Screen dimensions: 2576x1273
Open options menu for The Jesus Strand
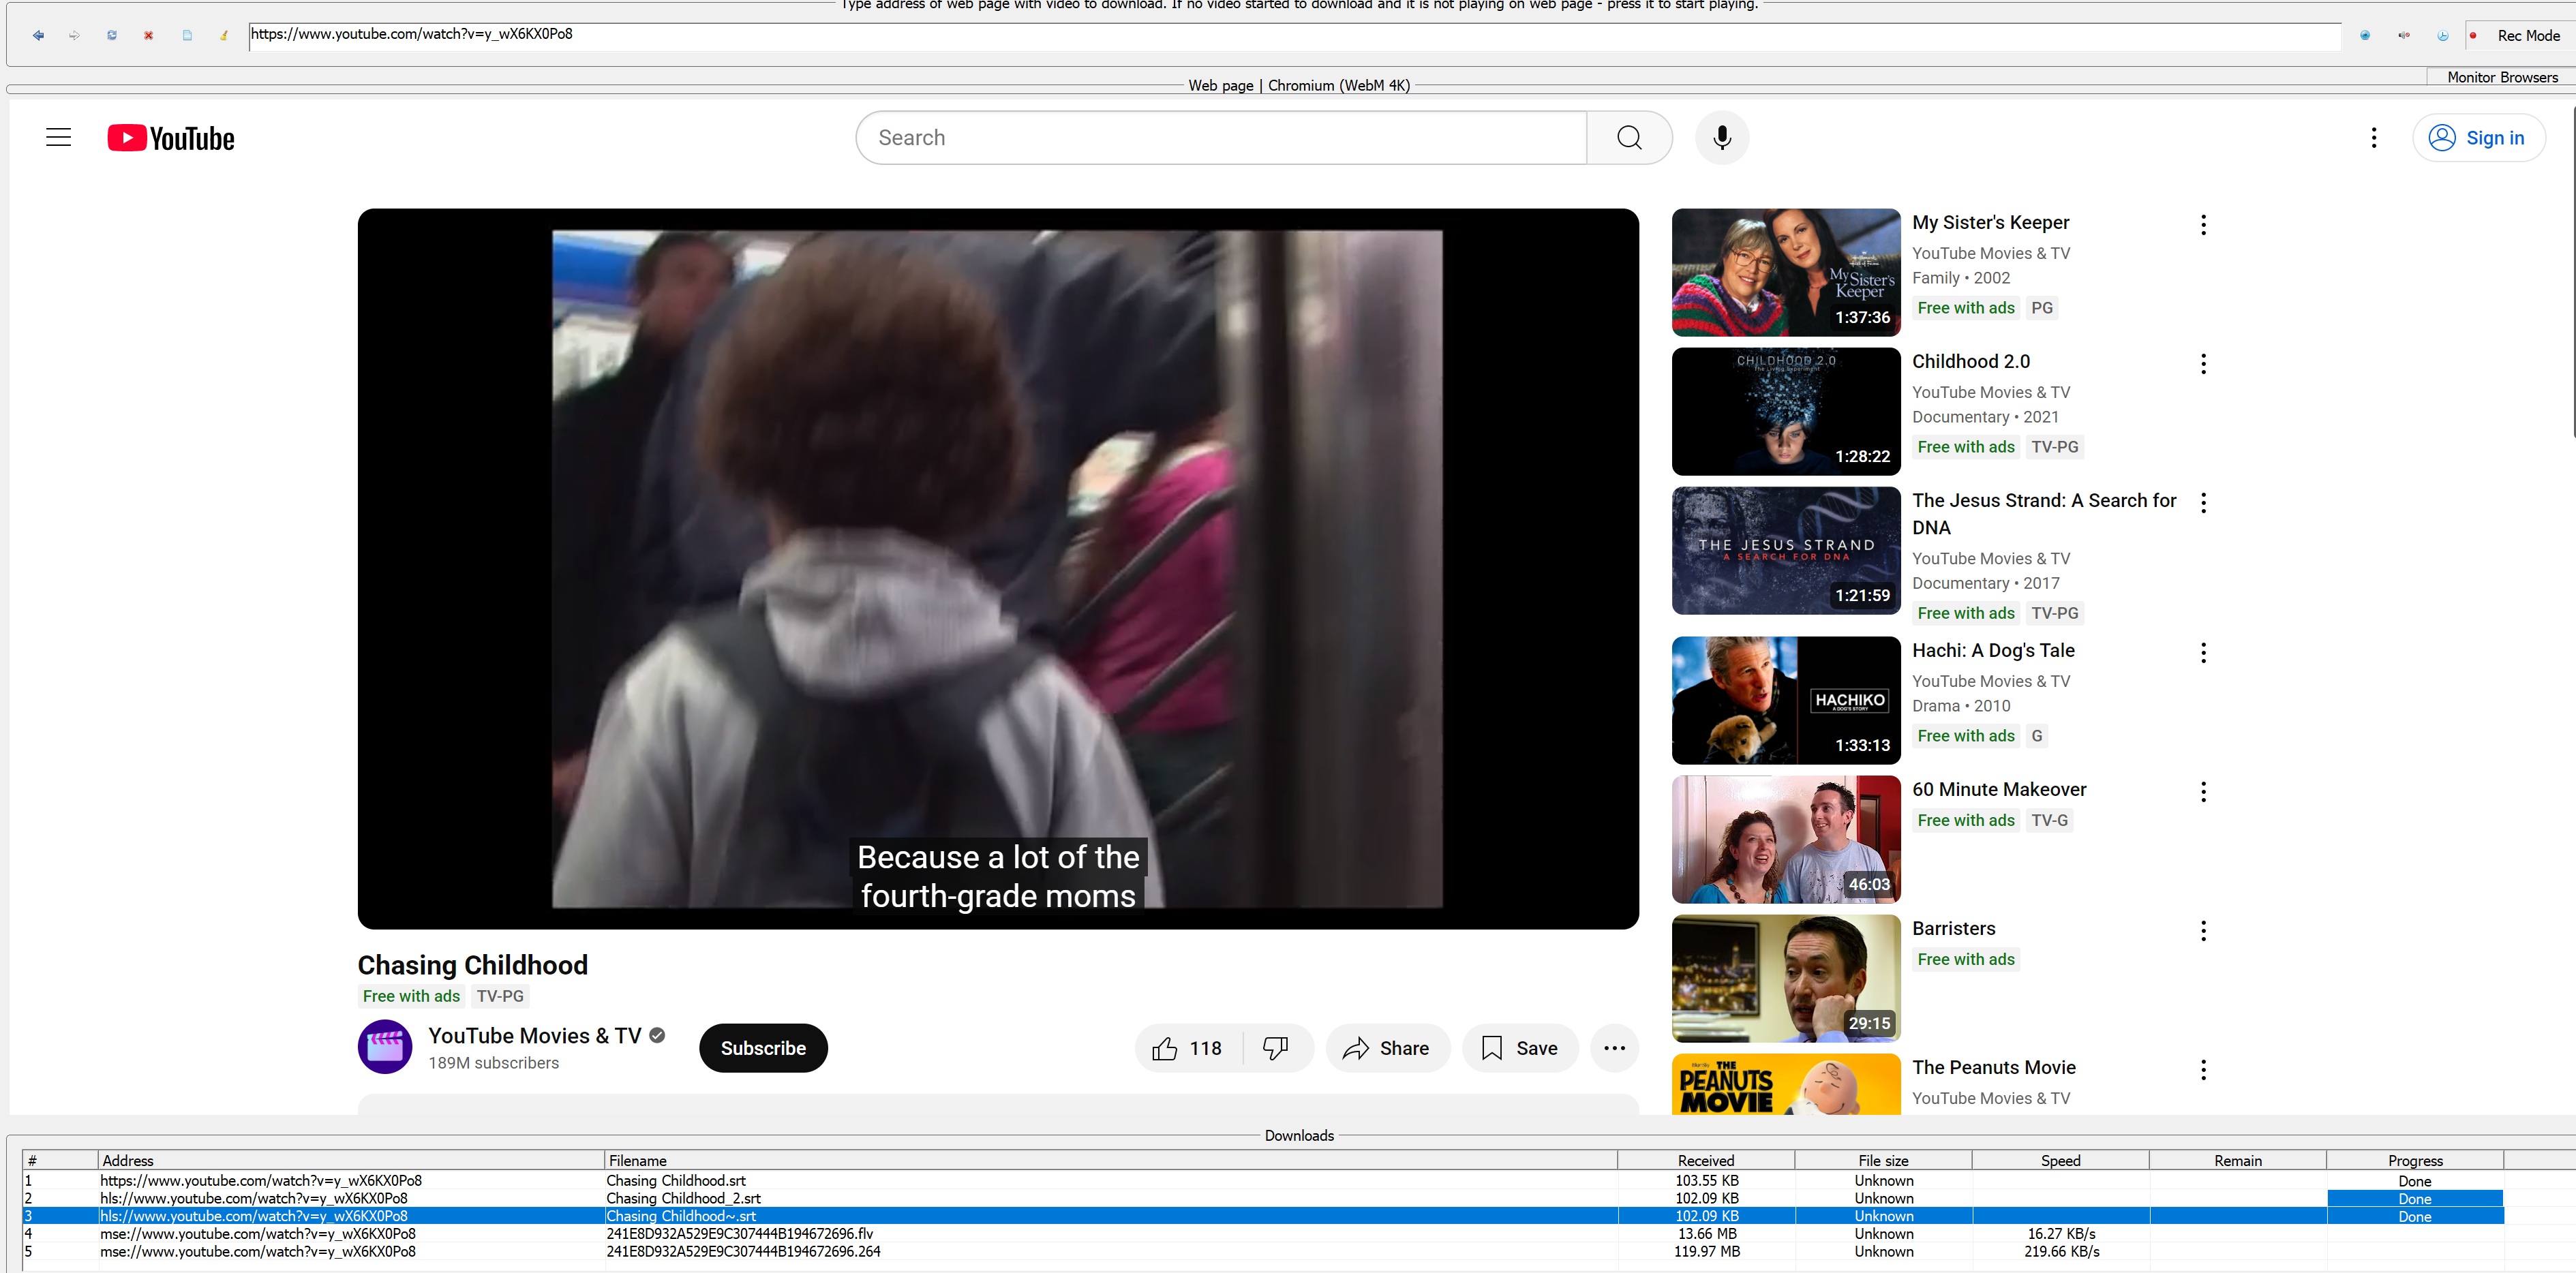point(2203,503)
